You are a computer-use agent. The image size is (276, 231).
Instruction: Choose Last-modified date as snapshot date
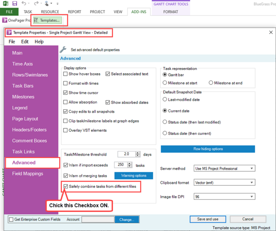(165, 99)
